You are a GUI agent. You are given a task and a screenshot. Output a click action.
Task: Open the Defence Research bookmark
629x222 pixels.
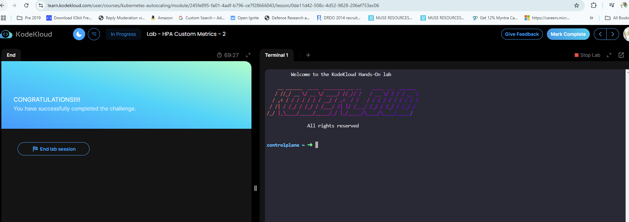coord(287,18)
